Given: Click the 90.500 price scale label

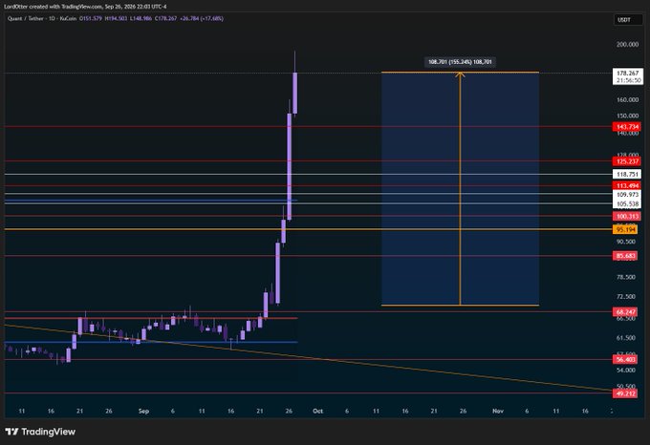Looking at the screenshot, I should (626, 242).
